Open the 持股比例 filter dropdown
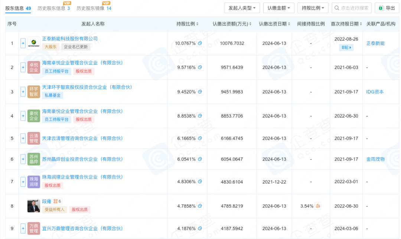 313,8
